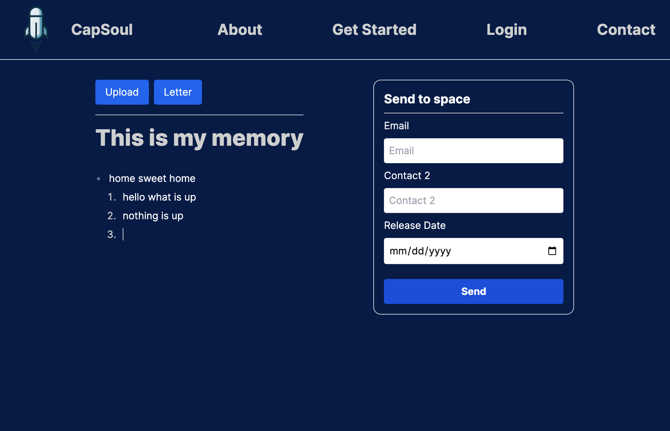This screenshot has width=670, height=431.
Task: Navigate to the Contact page
Action: point(626,30)
